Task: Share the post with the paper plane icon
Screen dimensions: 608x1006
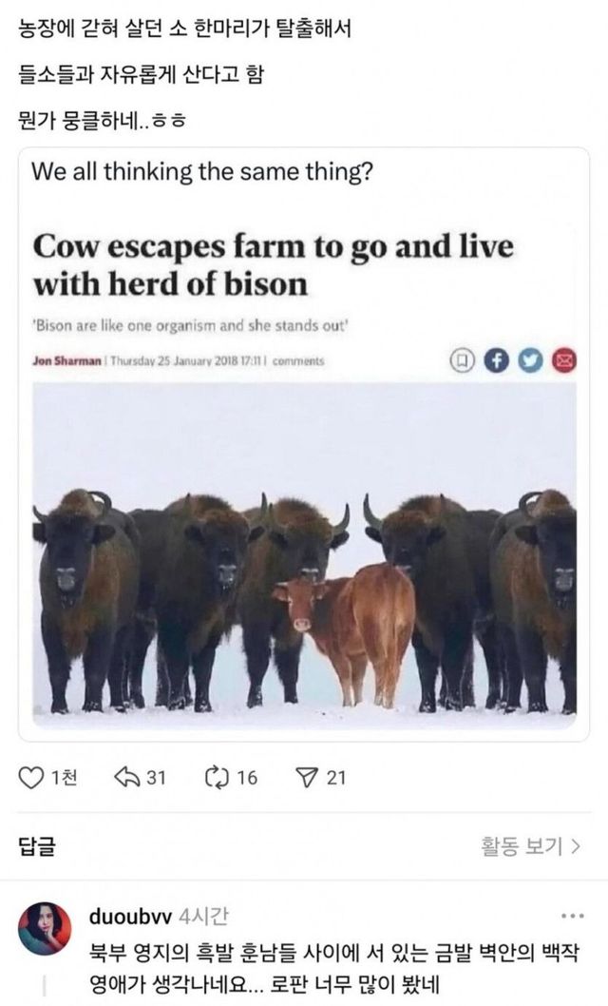Action: 306,778
